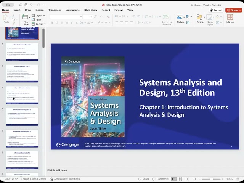Start Slide Show from status bar icon
The width and height of the screenshot is (244, 183).
[194, 179]
